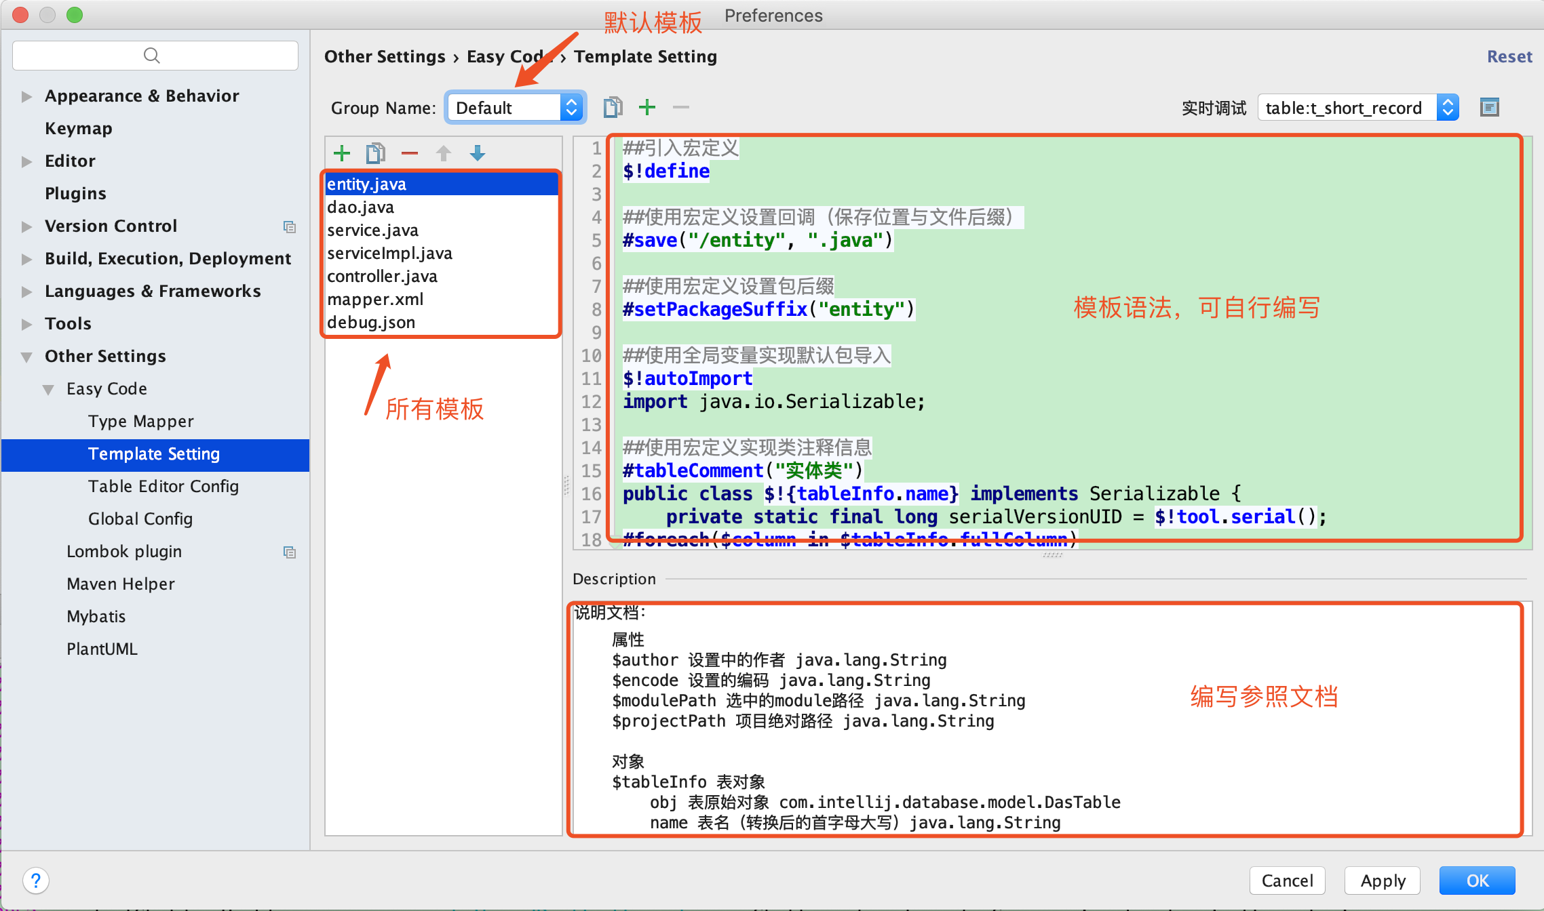
Task: Expand the Appearance & Behavior section
Action: 26,96
